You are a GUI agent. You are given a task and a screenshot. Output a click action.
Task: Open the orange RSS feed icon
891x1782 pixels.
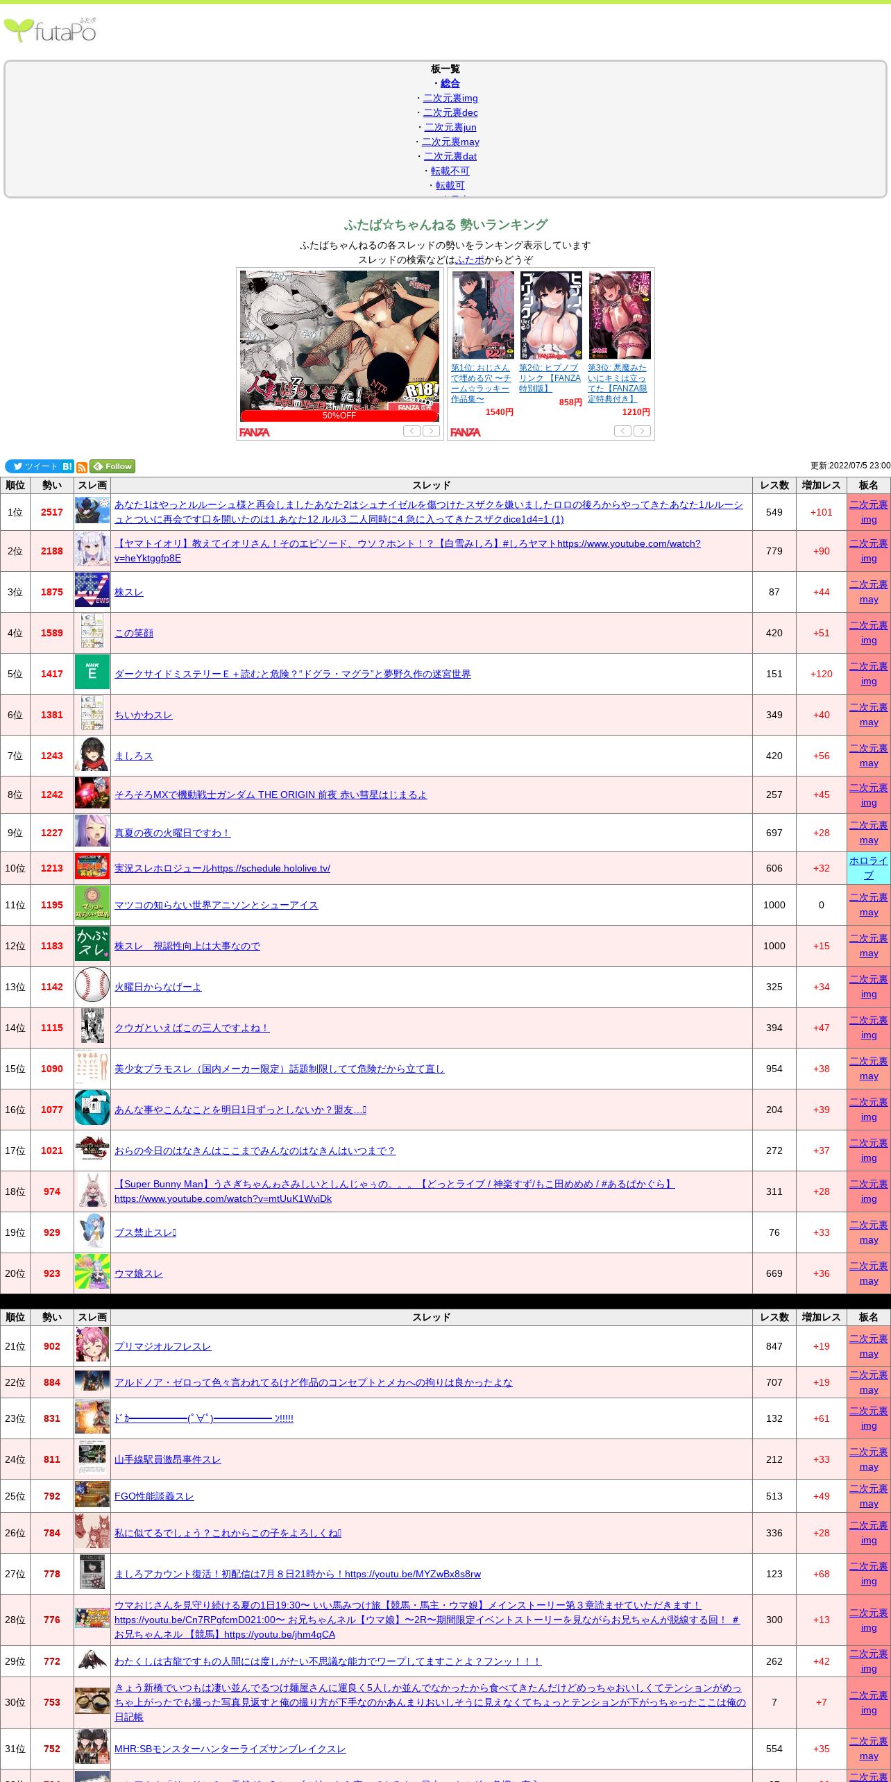[x=81, y=467]
